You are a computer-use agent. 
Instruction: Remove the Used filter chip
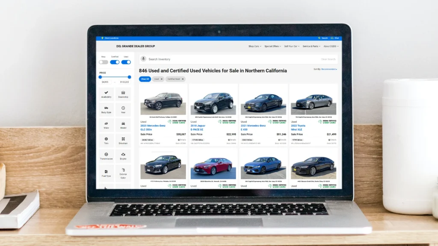pyautogui.click(x=161, y=79)
